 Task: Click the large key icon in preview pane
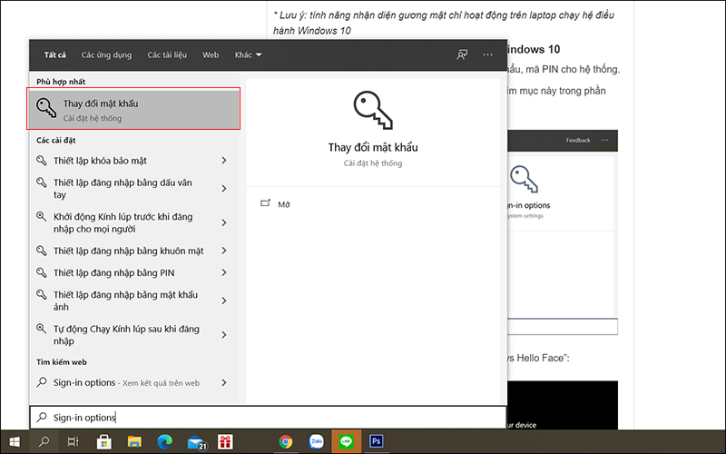pos(373,110)
